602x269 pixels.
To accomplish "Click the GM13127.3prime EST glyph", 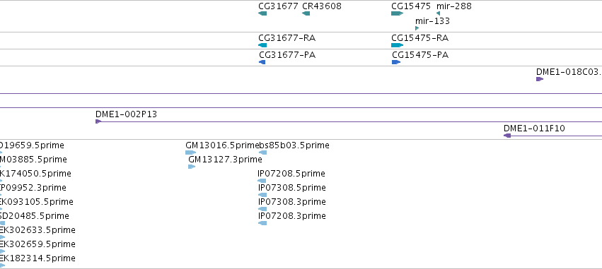I will (192, 167).
